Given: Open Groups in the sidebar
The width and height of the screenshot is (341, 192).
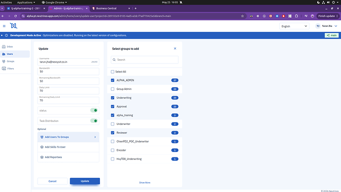Looking at the screenshot, I should 8,61.
